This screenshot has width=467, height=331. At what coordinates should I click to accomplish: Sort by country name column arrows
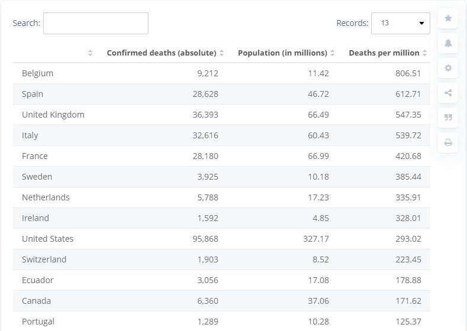pos(90,53)
